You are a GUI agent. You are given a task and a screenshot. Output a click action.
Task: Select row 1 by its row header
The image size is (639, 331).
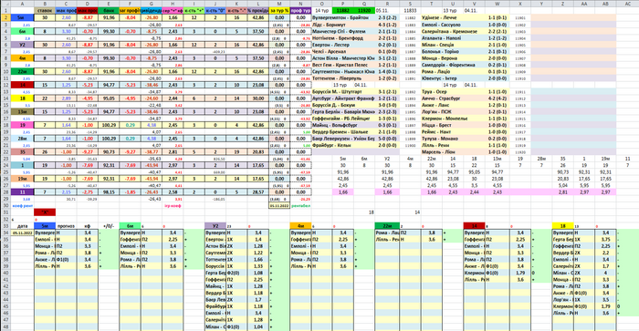(5, 10)
